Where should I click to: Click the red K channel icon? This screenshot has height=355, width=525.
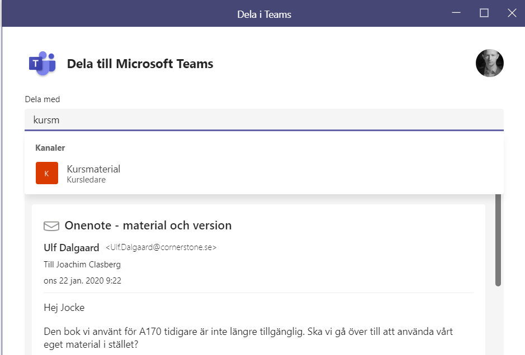(46, 173)
